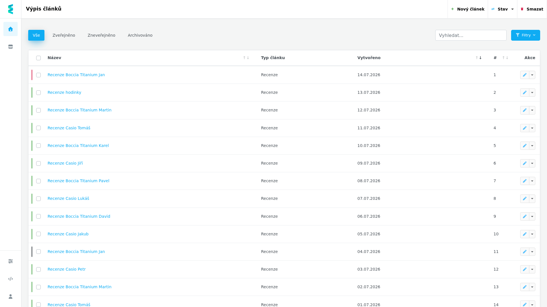Click the Nový článek button
Viewport: 547px width, 307px height.
(468, 9)
